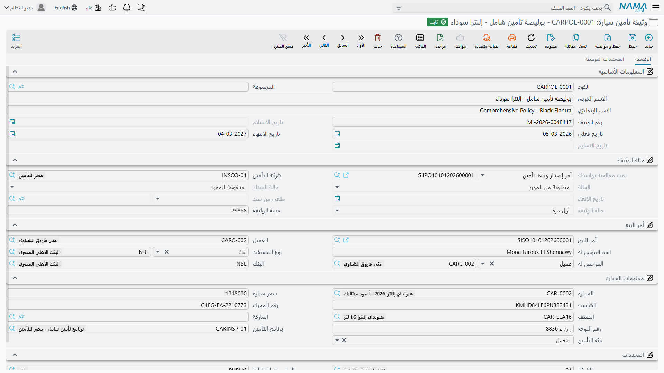Open notifications bell icon
The height and width of the screenshot is (373, 664).
(x=127, y=8)
